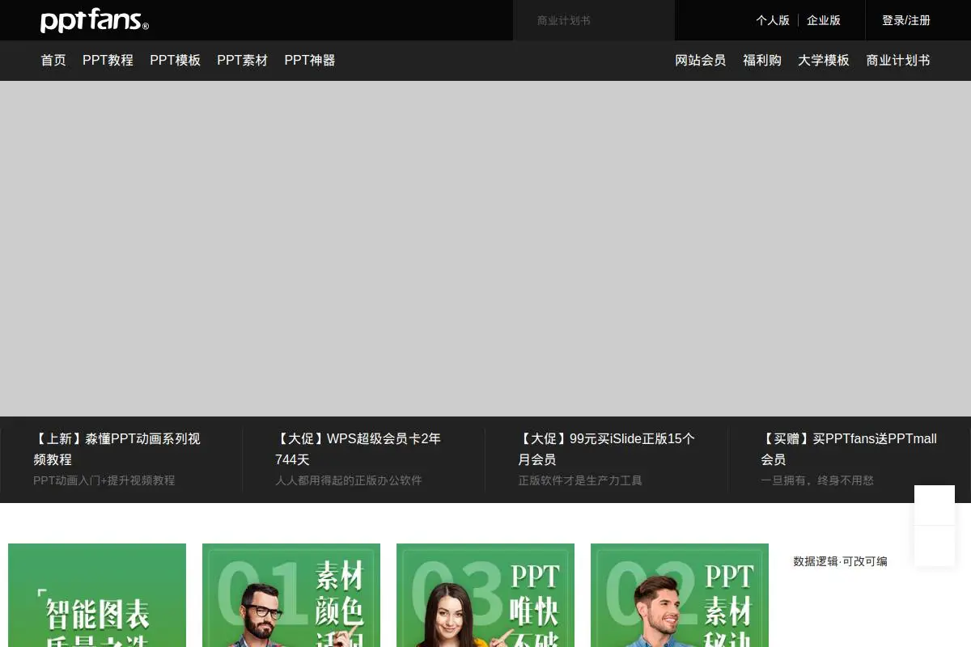Go to 首页 in the navigation bar
Screen dimensions: 971x647
click(x=53, y=60)
